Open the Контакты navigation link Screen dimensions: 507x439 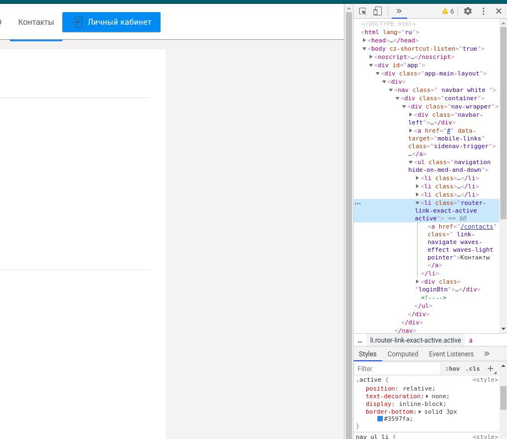coord(36,22)
